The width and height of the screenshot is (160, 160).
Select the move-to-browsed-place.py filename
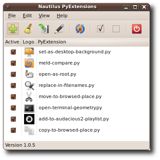tap(70, 96)
